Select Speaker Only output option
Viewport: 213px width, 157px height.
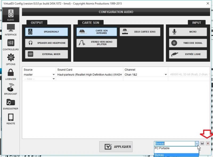click(x=47, y=32)
